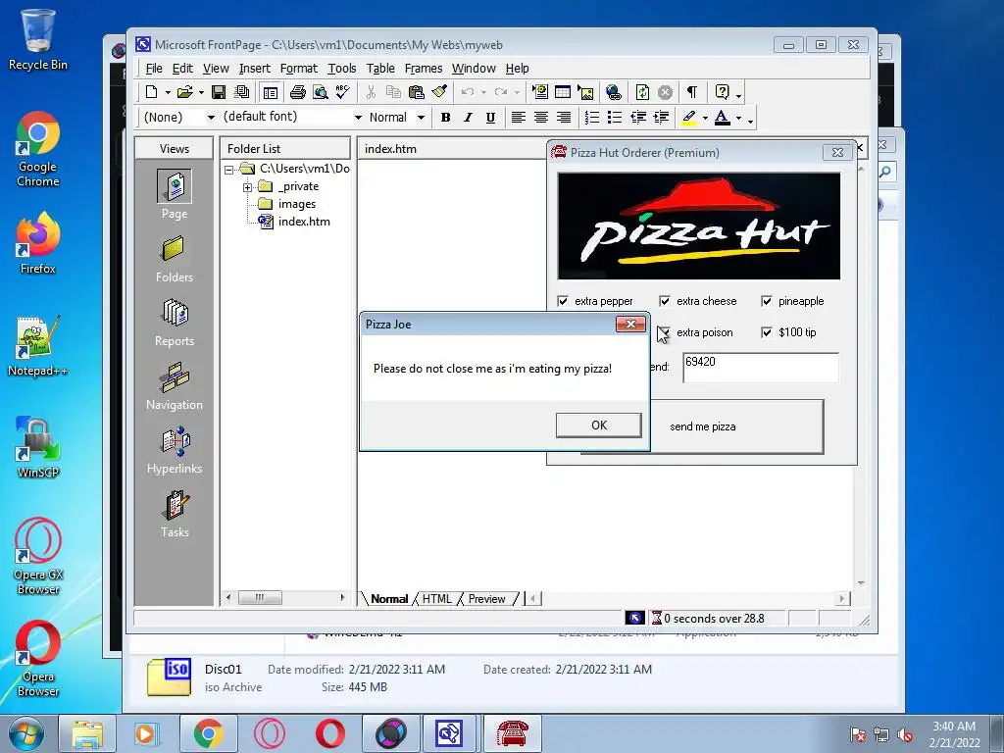Screen dimensions: 1004x753
Task: Click the Decrease Indent icon
Action: click(637, 118)
